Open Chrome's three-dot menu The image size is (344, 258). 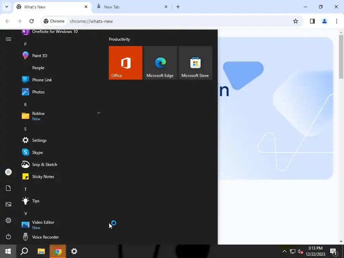(x=336, y=21)
